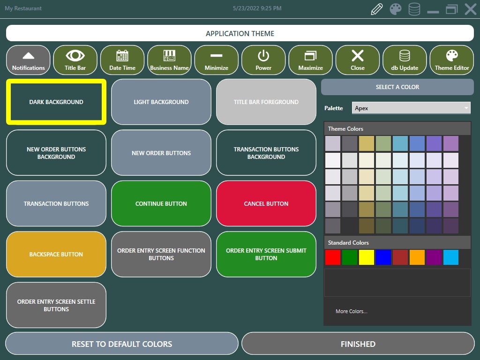Click Reset to Default Colors
Image resolution: width=480 pixels, height=360 pixels.
point(122,344)
